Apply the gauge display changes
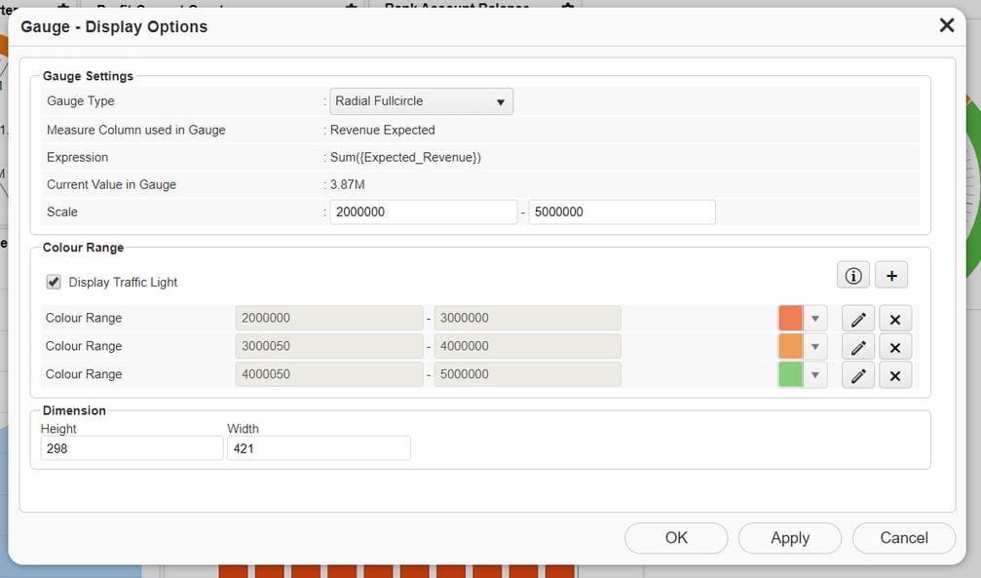Viewport: 981px width, 578px height. (789, 538)
